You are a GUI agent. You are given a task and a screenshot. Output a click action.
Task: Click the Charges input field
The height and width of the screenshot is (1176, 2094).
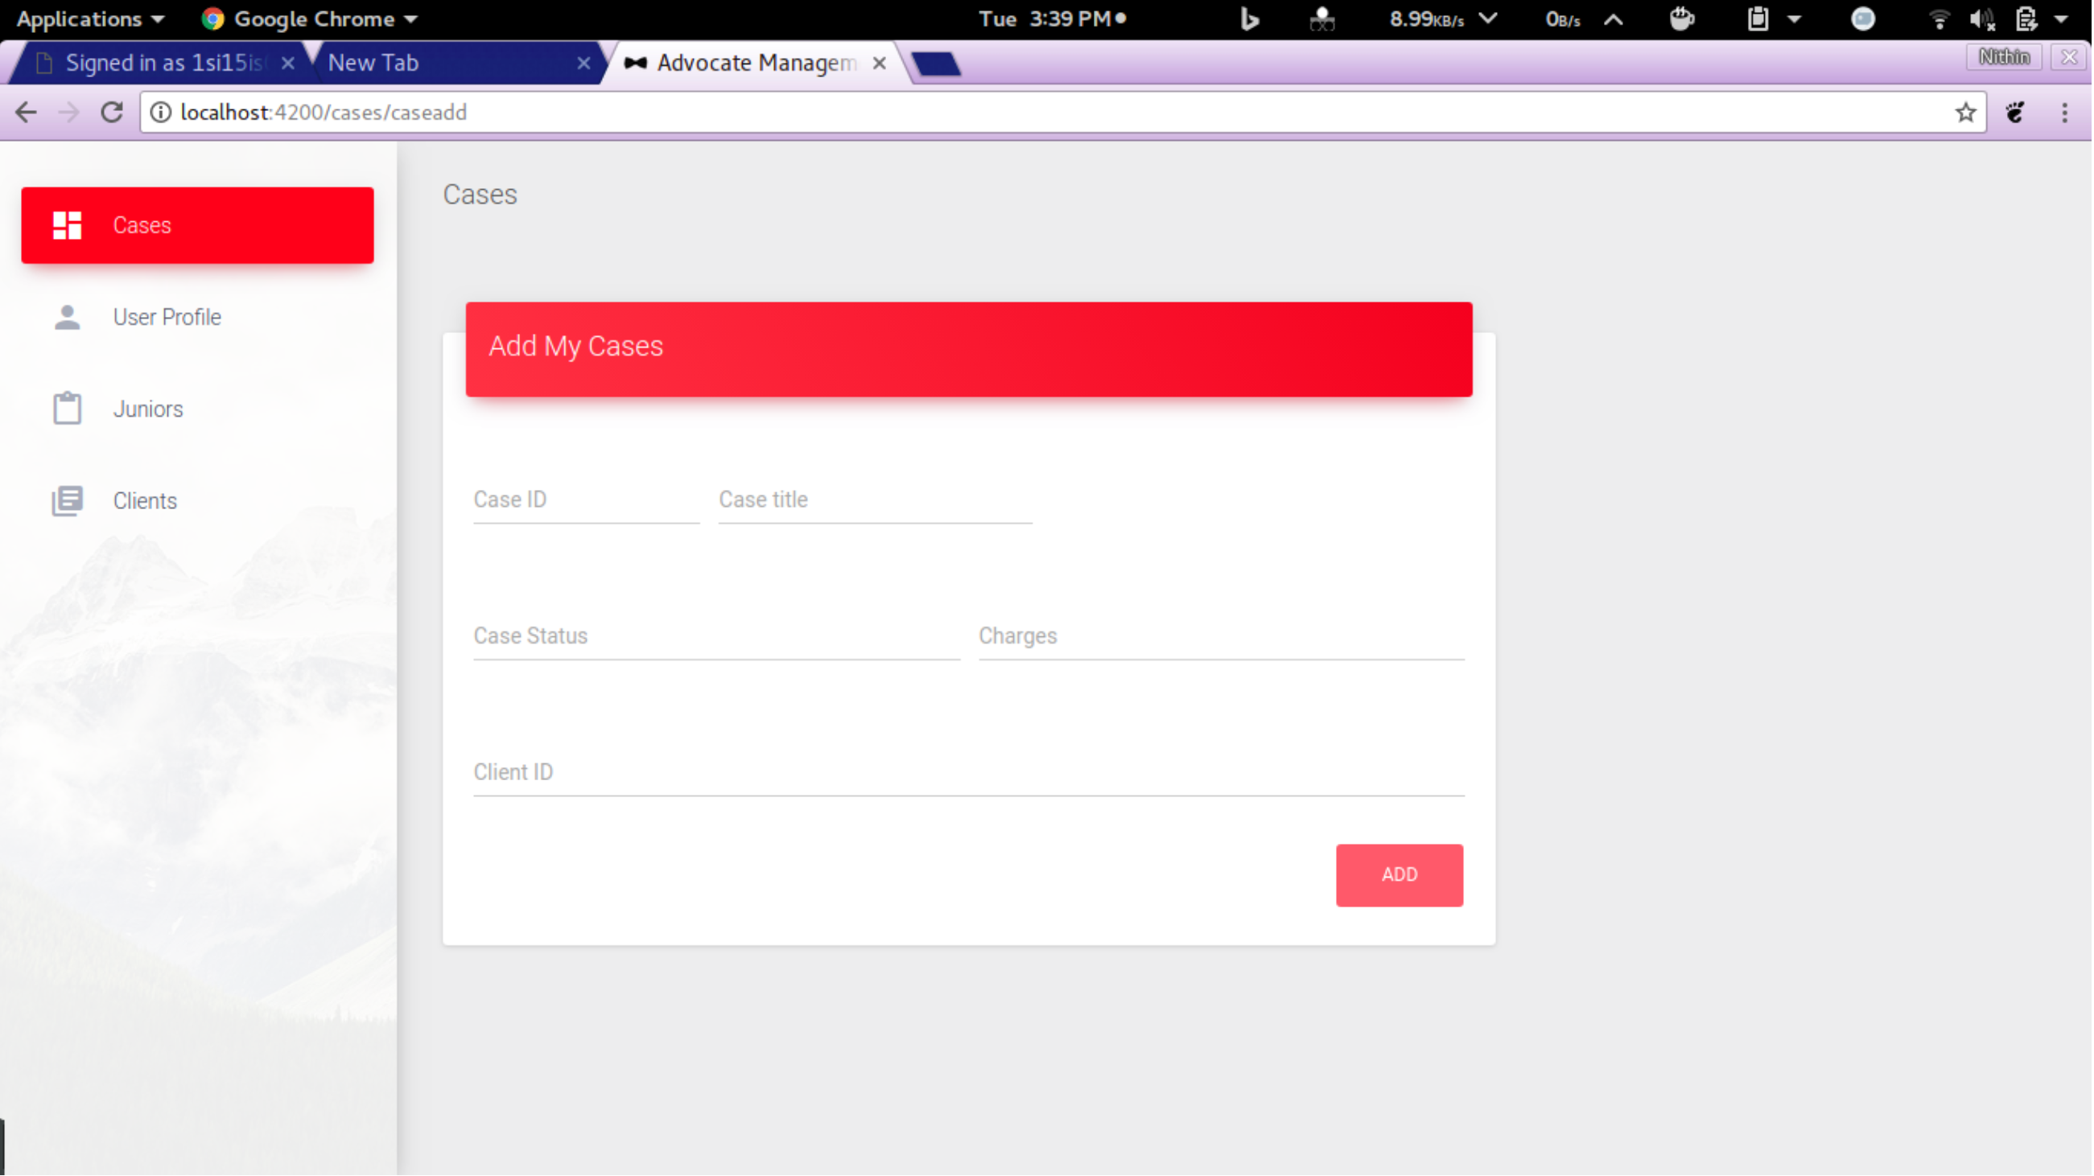click(x=1221, y=636)
